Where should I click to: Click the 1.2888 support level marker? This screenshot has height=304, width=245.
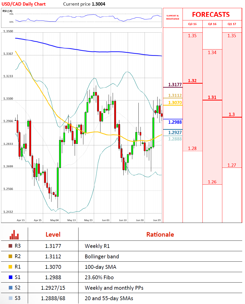(175, 139)
